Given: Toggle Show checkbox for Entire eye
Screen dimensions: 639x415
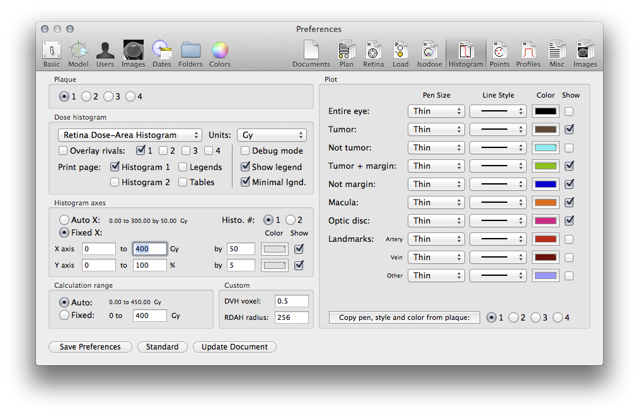Looking at the screenshot, I should point(569,111).
